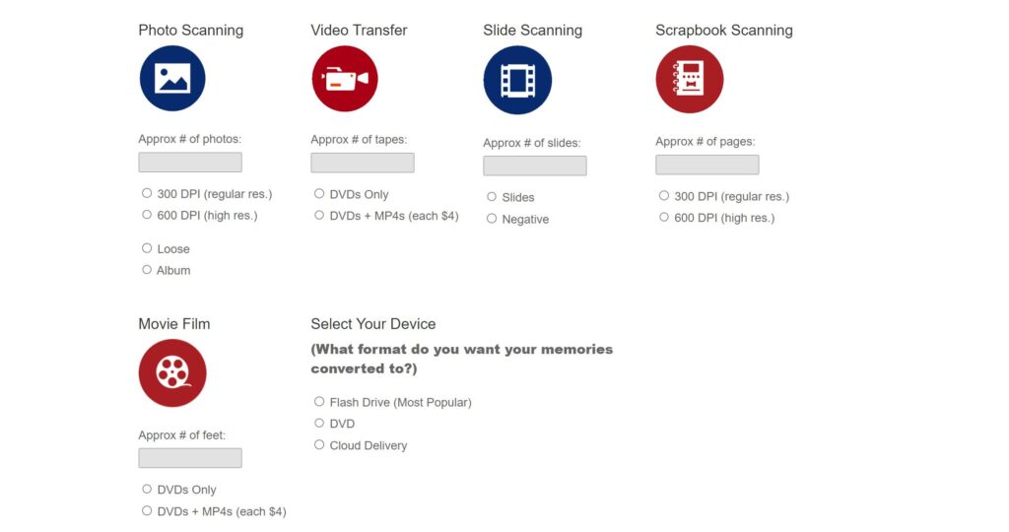Click the Photo Scanning picture icon
The height and width of the screenshot is (532, 1009).
click(x=172, y=79)
